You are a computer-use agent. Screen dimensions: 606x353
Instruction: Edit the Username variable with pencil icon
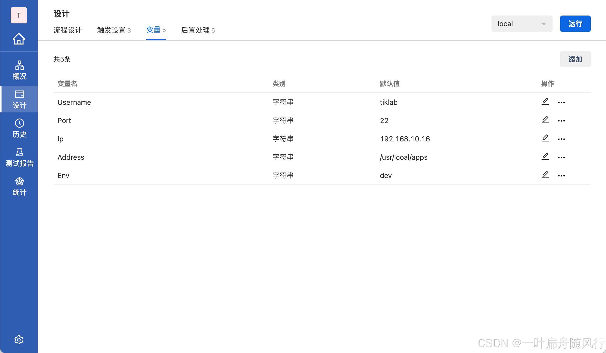[x=545, y=101]
